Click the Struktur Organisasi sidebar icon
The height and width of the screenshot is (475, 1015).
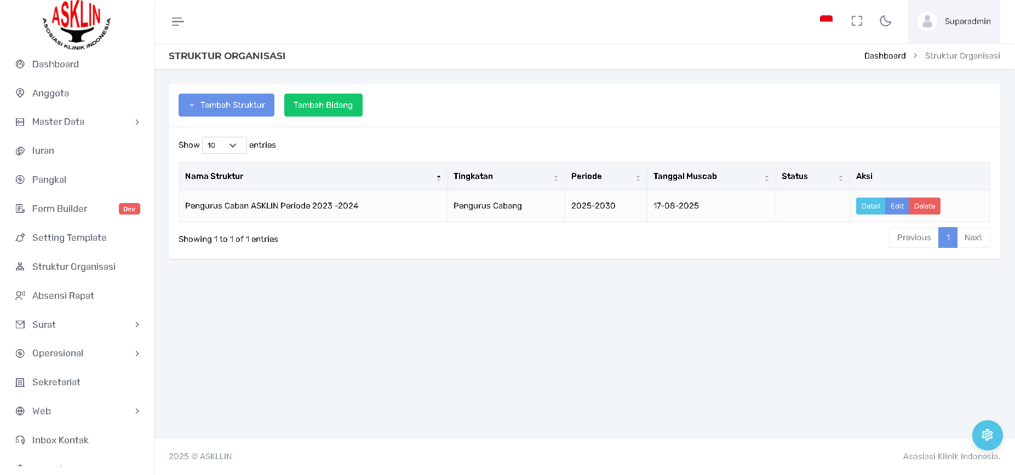point(20,267)
